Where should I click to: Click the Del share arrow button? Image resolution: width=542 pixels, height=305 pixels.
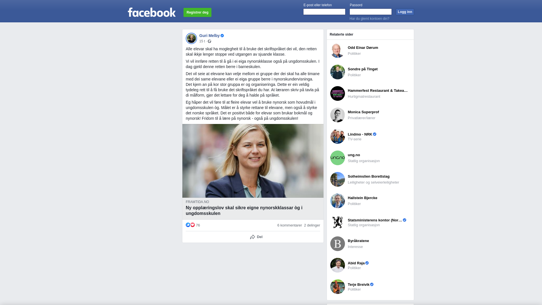point(256,237)
